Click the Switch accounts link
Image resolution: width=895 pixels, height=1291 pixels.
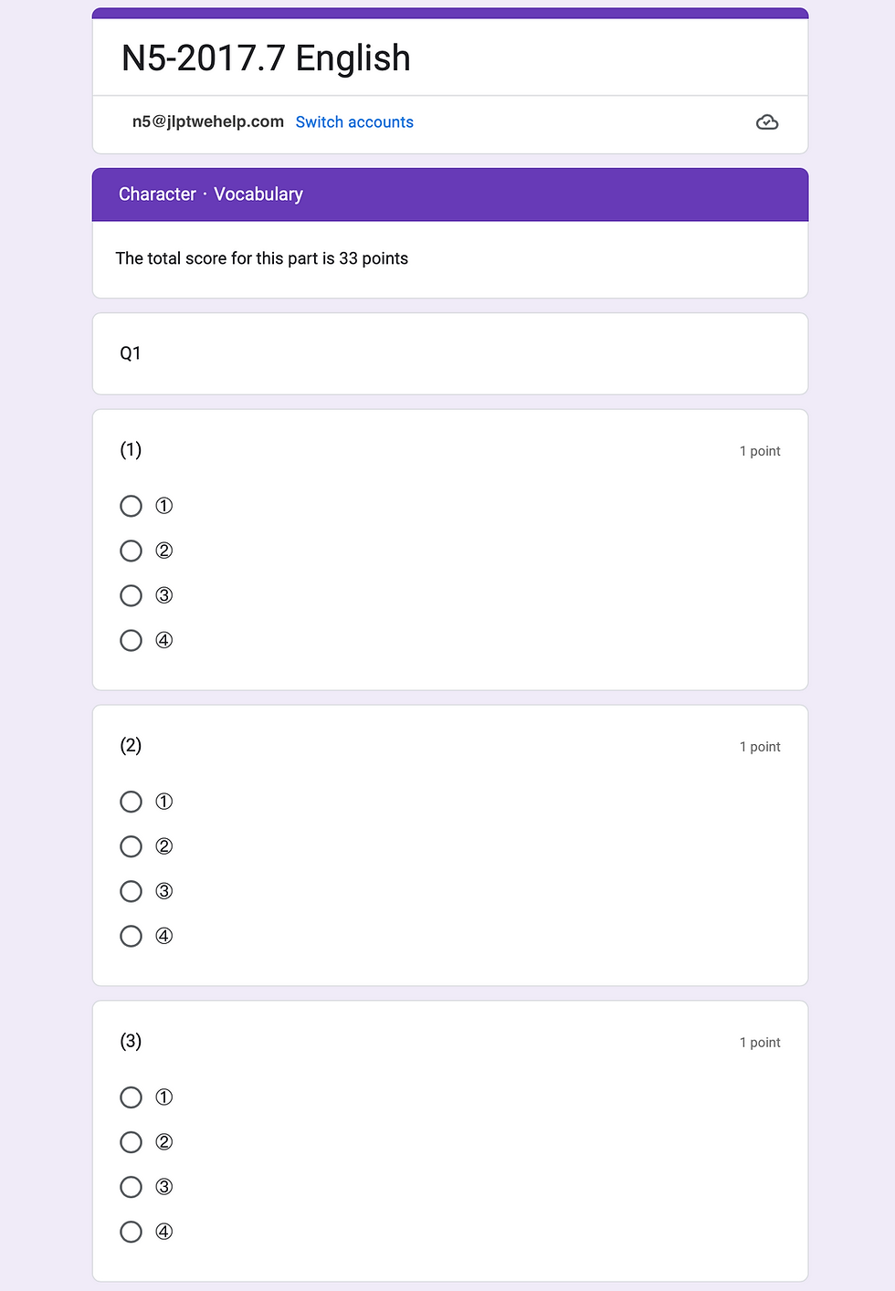(x=354, y=122)
